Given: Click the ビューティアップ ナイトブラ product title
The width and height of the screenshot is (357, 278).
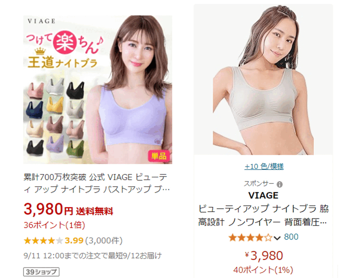Looking at the screenshot, I should tap(263, 215).
